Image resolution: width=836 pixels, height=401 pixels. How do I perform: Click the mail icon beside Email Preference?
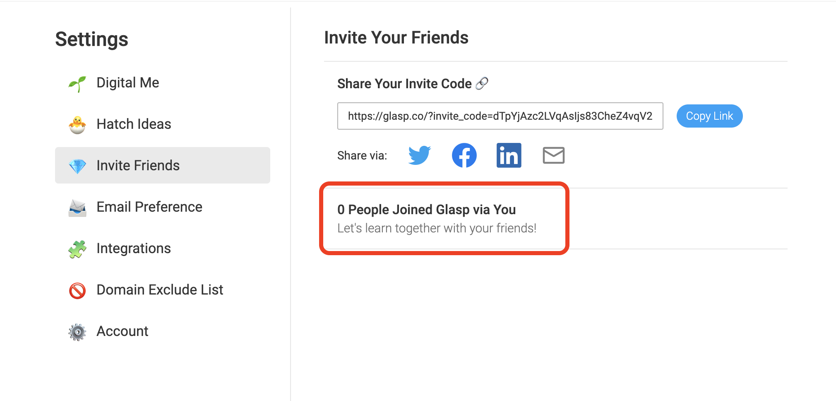77,208
